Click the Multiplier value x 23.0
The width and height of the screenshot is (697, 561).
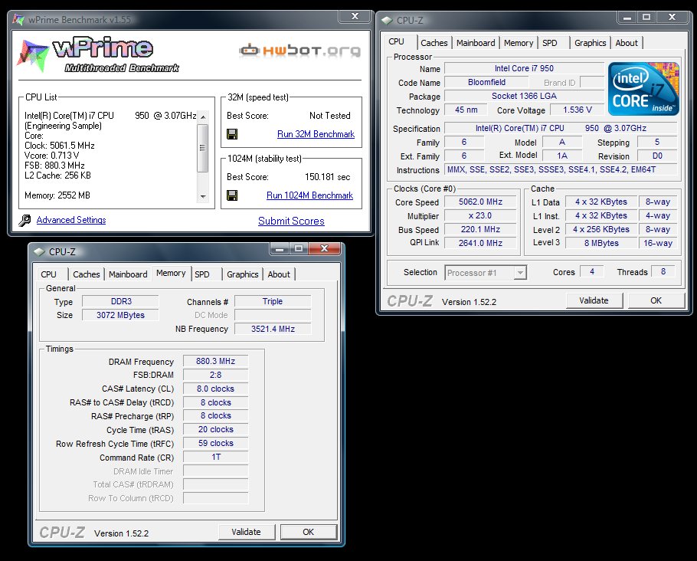480,216
